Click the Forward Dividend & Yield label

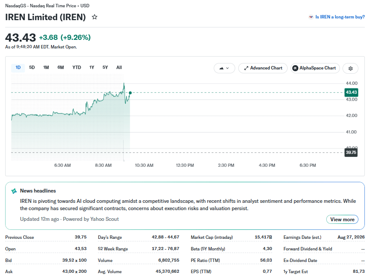[308, 249]
